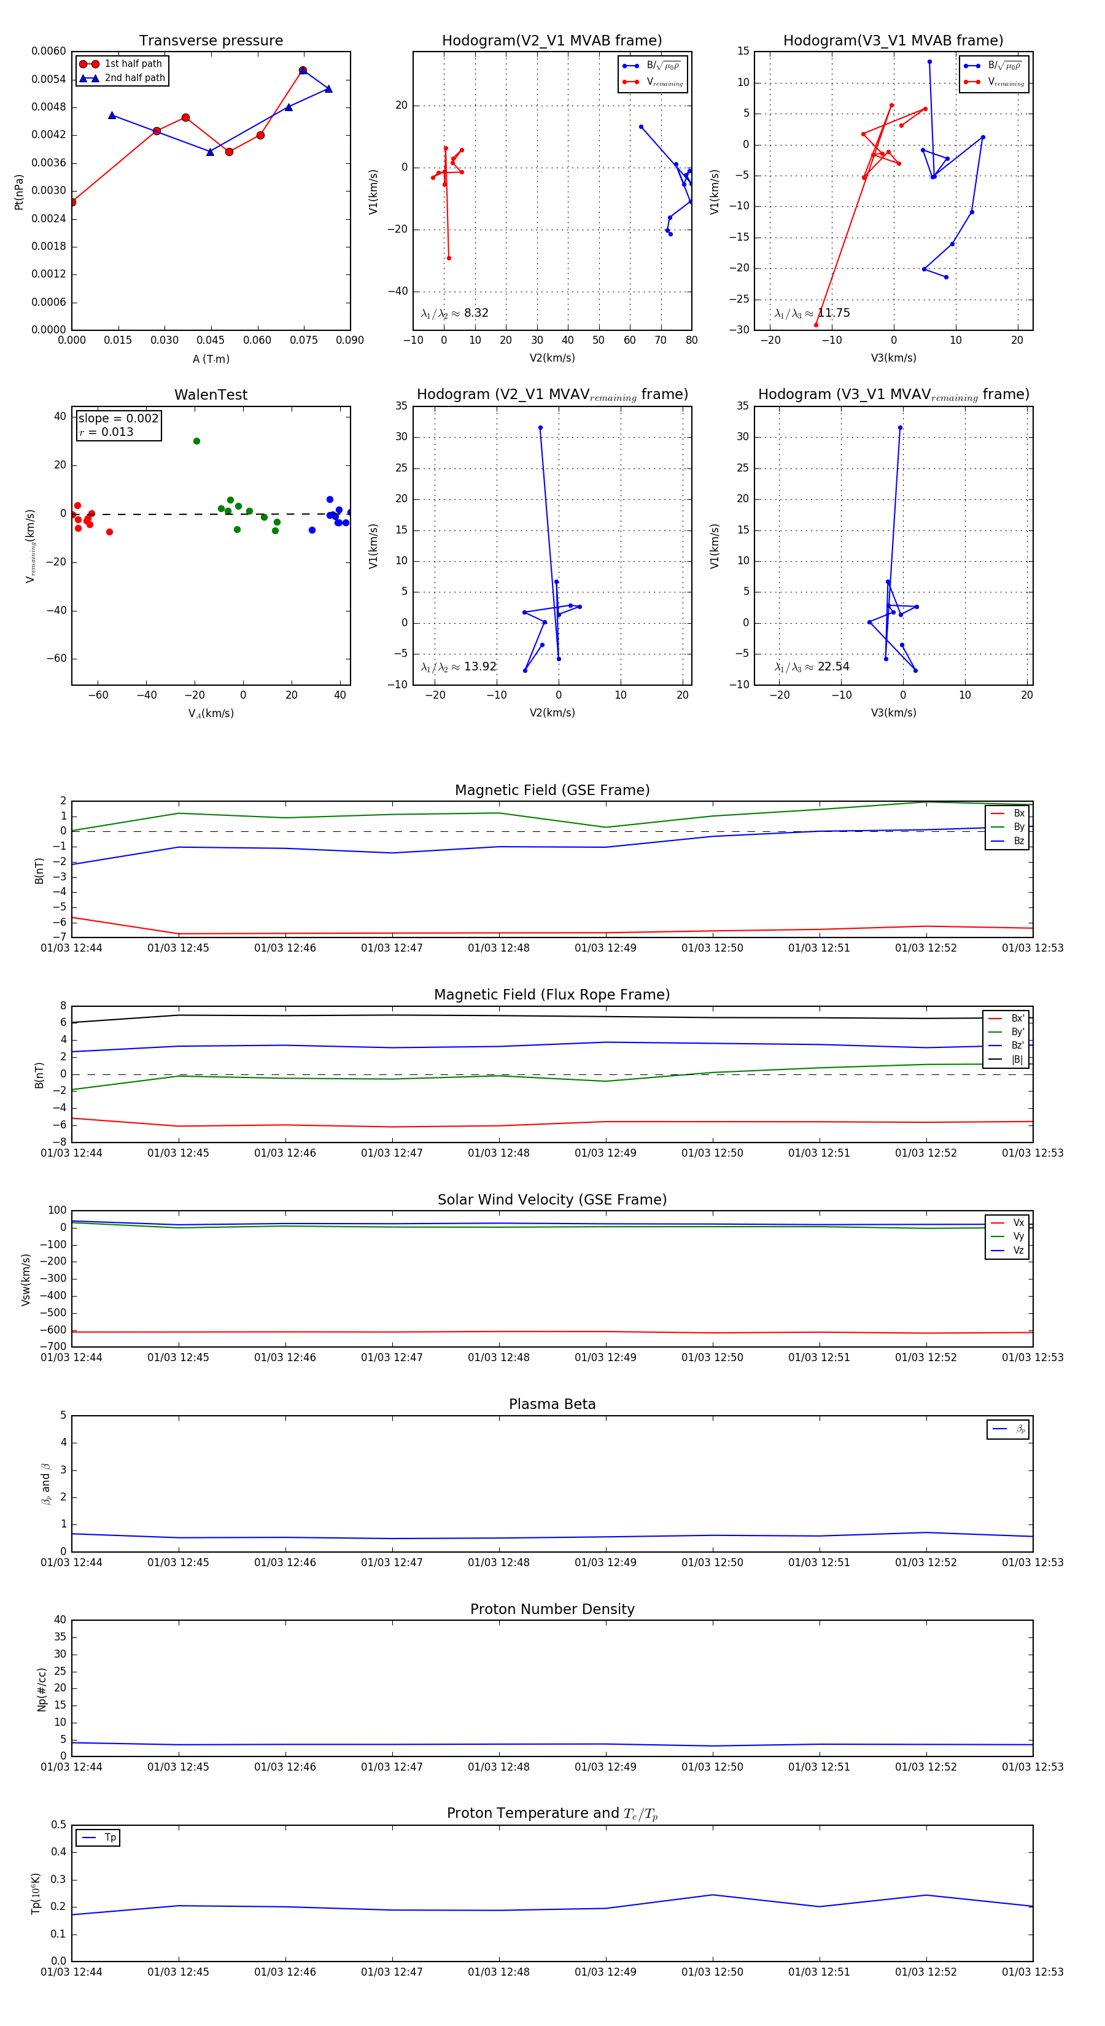1105x2026 pixels.
Task: Click the 'V_A(km/s)' axis label in WalenTest
Action: click(211, 713)
